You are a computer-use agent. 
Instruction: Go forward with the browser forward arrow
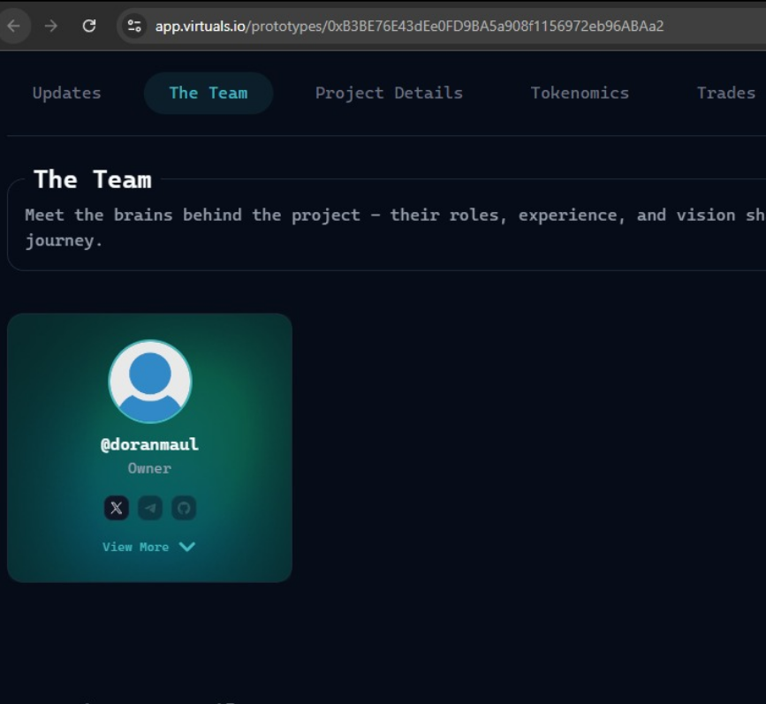(x=51, y=26)
